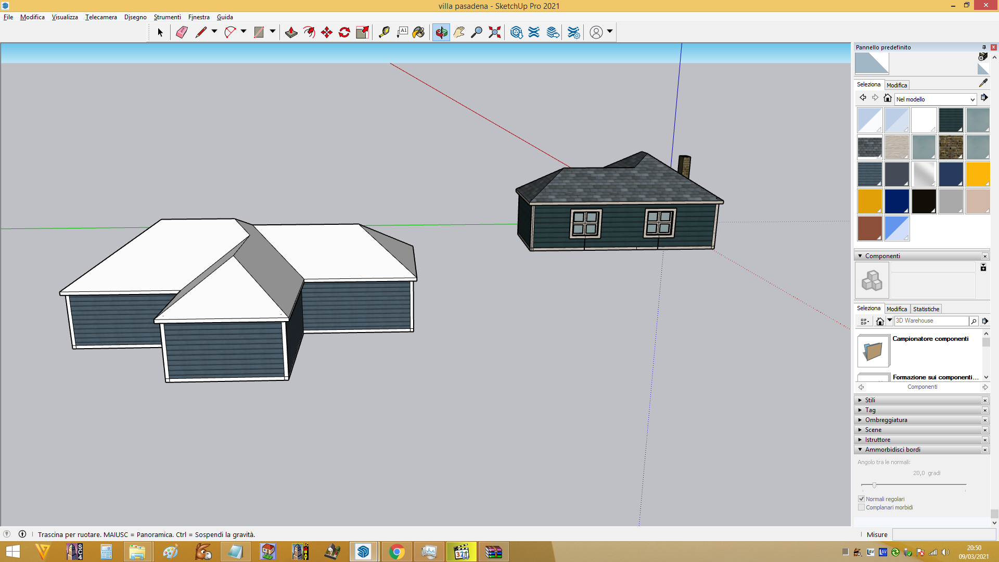Select the arrow Select tool

160,32
